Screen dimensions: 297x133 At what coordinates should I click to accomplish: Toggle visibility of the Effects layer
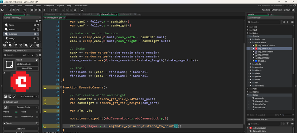coord(35,30)
